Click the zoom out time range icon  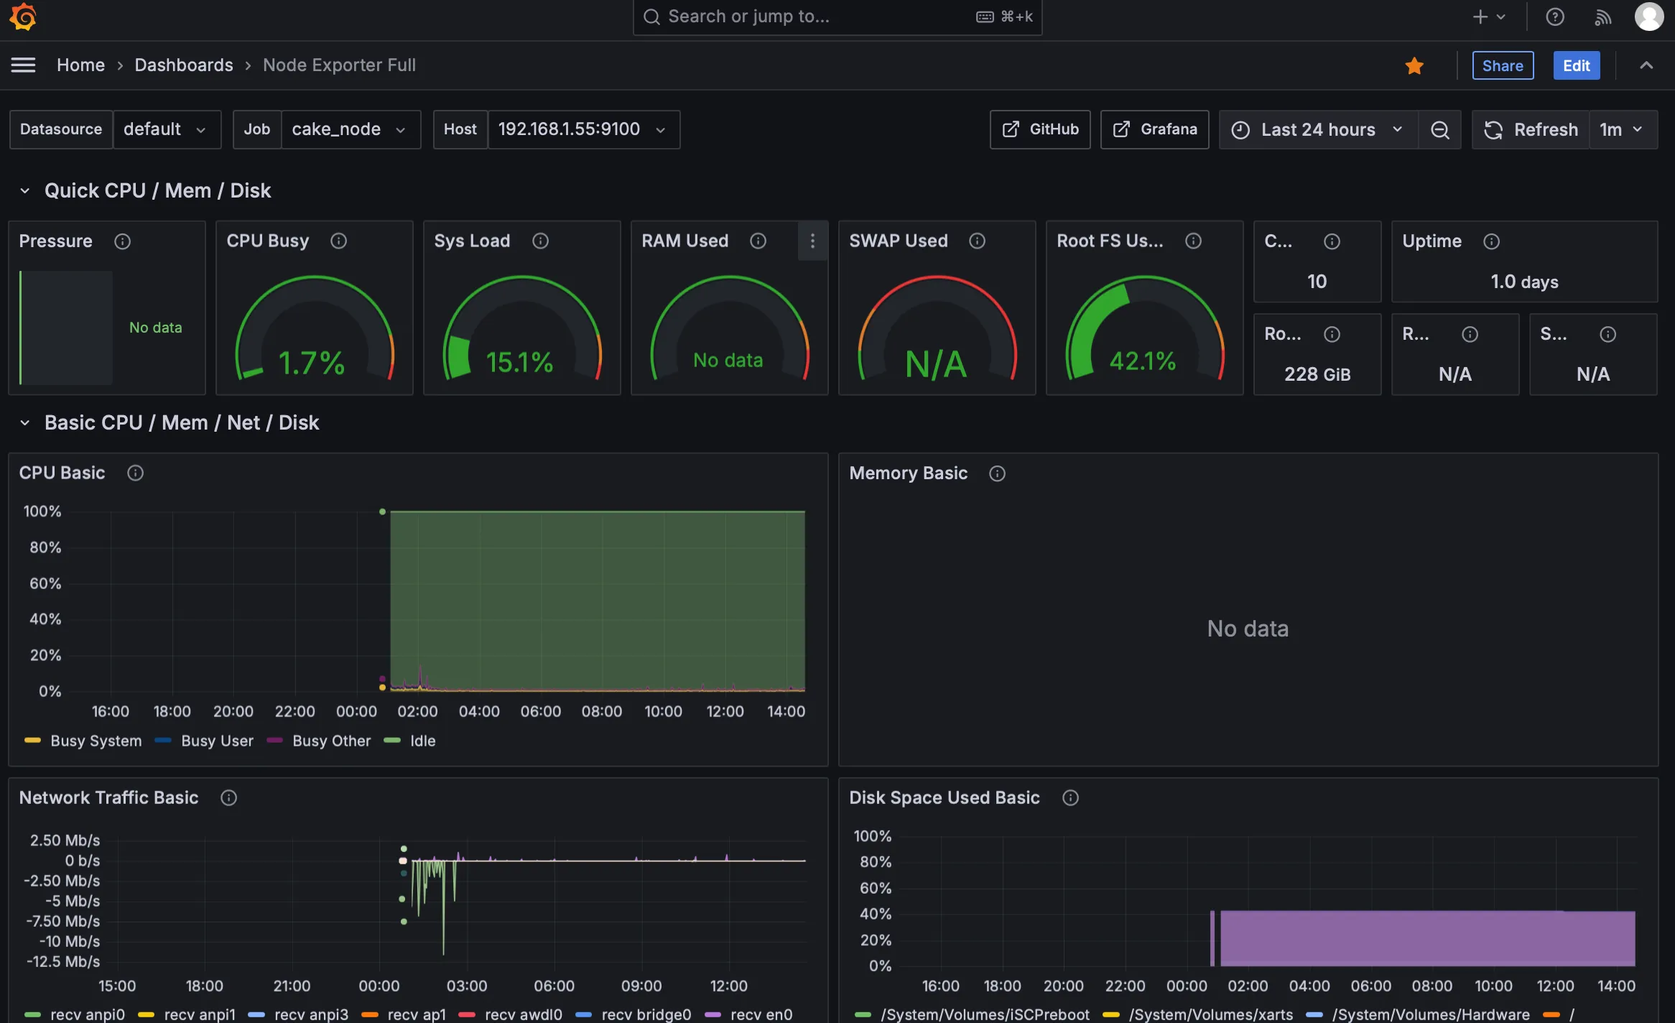click(x=1439, y=129)
